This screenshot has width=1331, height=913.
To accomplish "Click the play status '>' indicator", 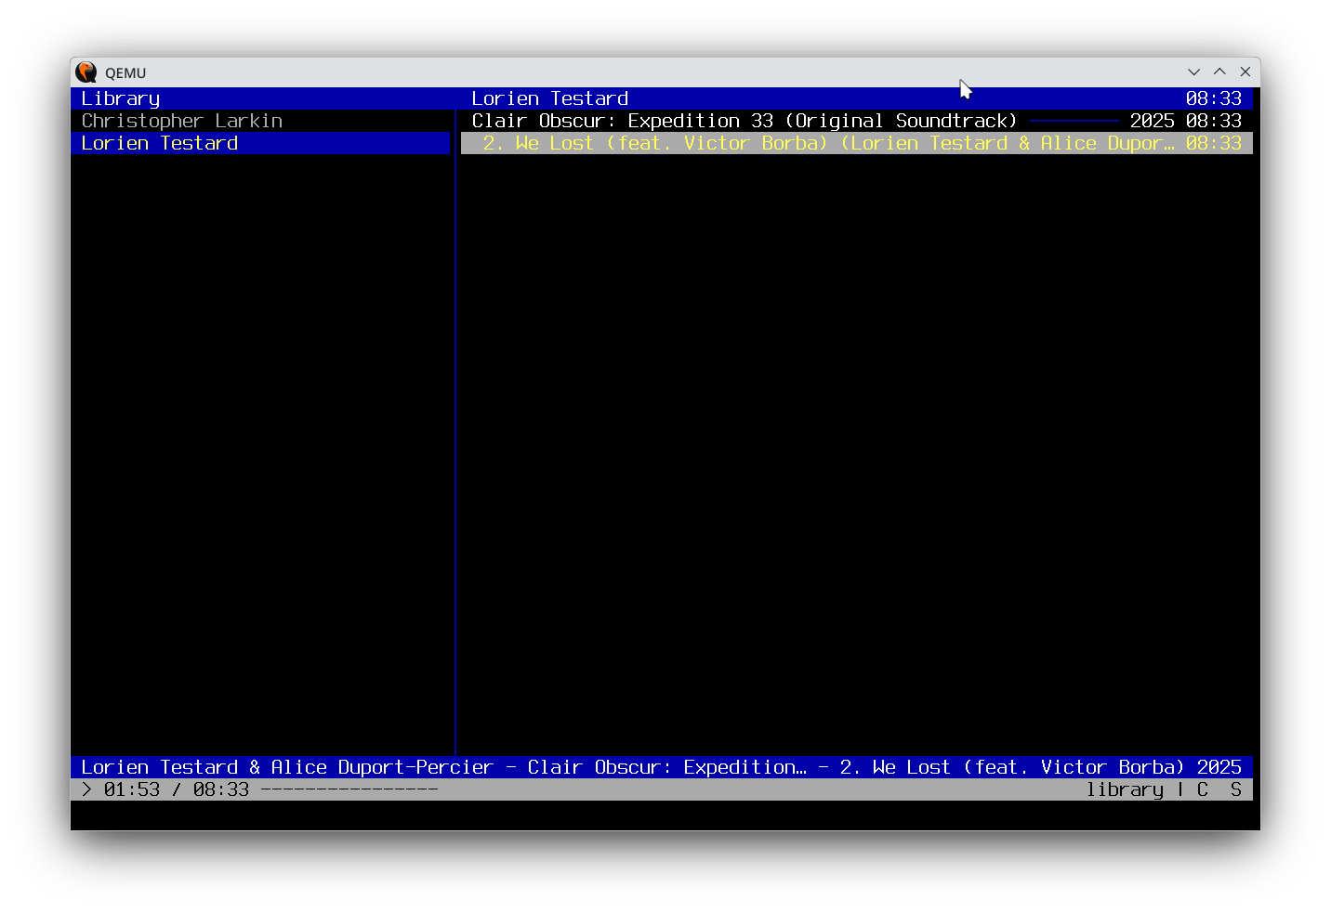I will pyautogui.click(x=87, y=789).
